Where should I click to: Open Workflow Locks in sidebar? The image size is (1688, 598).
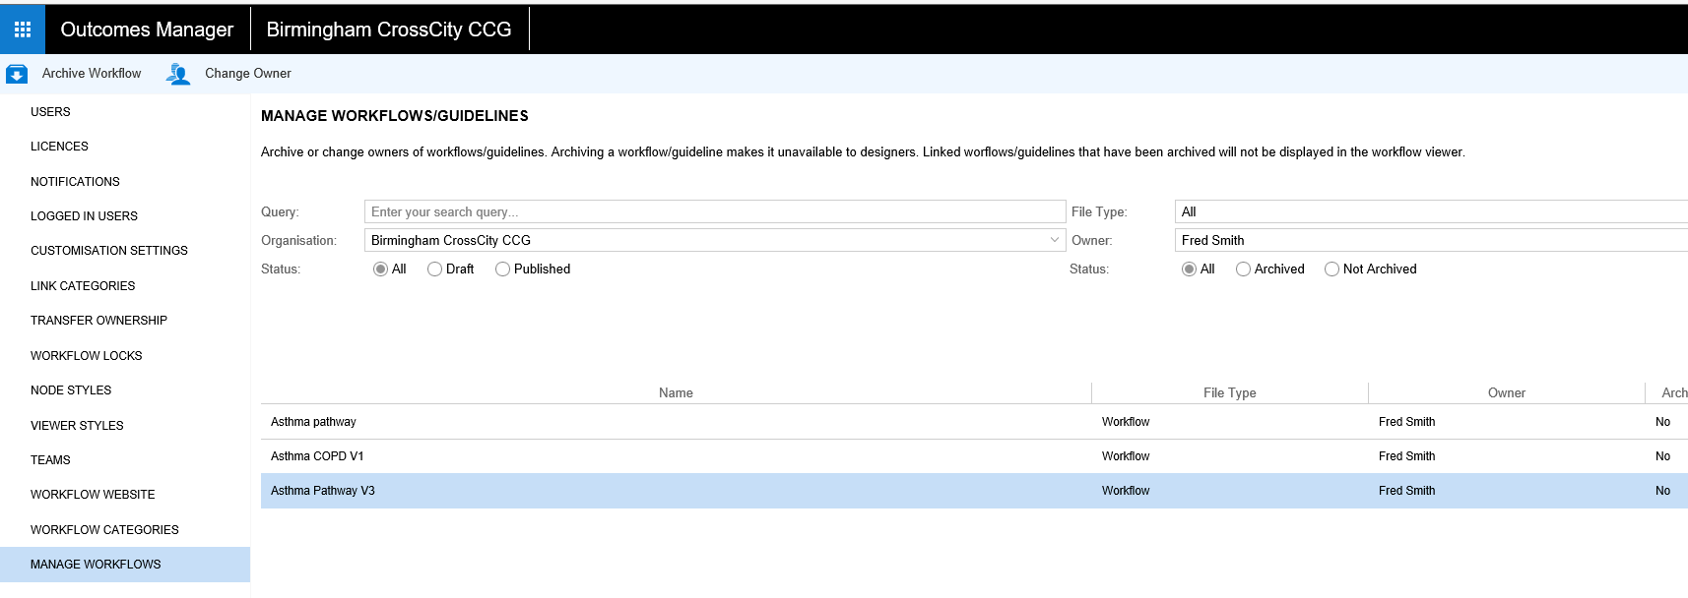point(86,356)
